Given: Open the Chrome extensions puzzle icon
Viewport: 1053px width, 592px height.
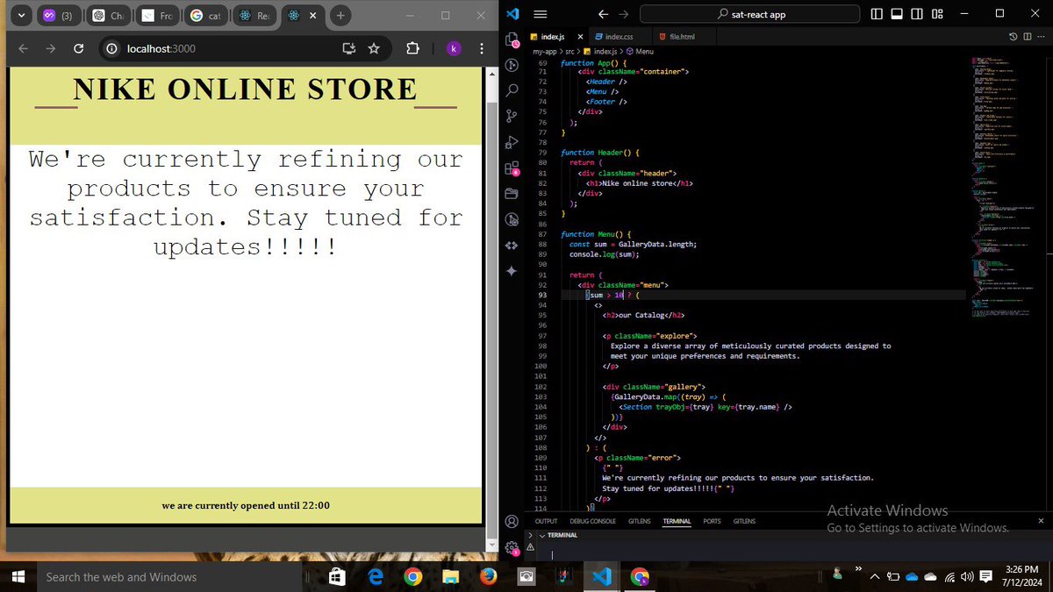Looking at the screenshot, I should (413, 49).
